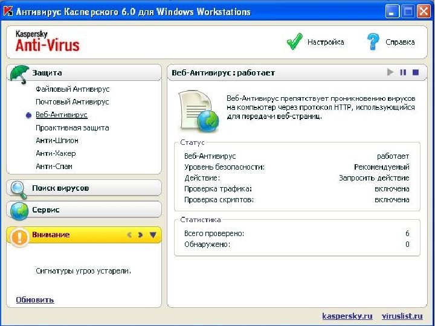Show next warning with right arrow
The image size is (435, 326).
pyautogui.click(x=140, y=235)
